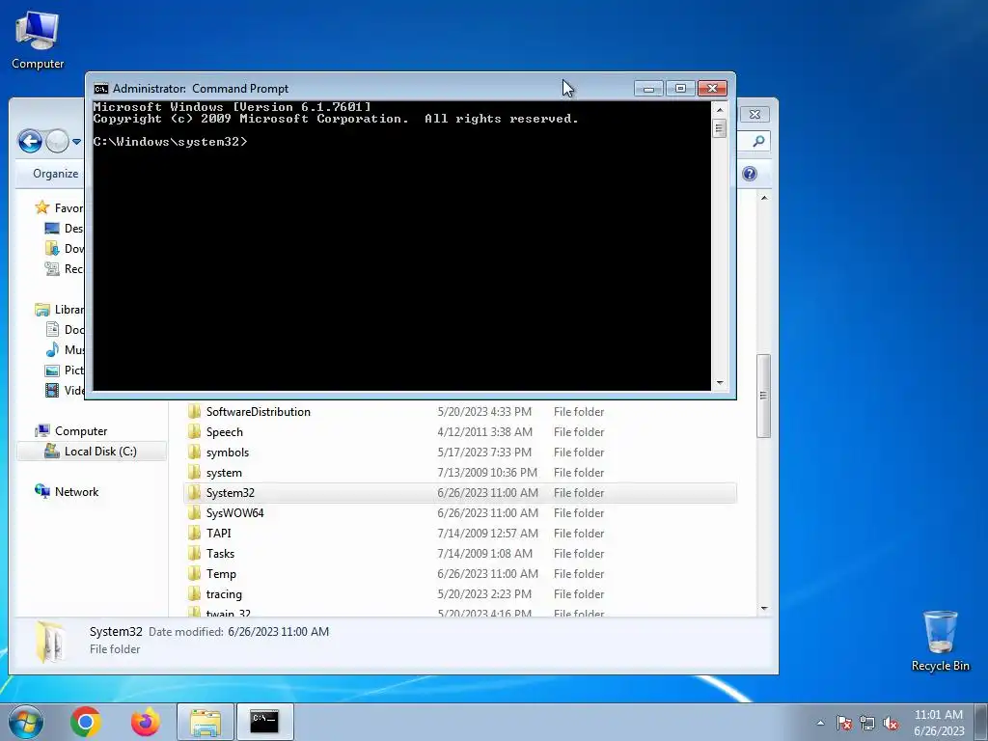Select Downloads in Explorer navigation pane
This screenshot has width=988, height=741.
click(x=65, y=248)
